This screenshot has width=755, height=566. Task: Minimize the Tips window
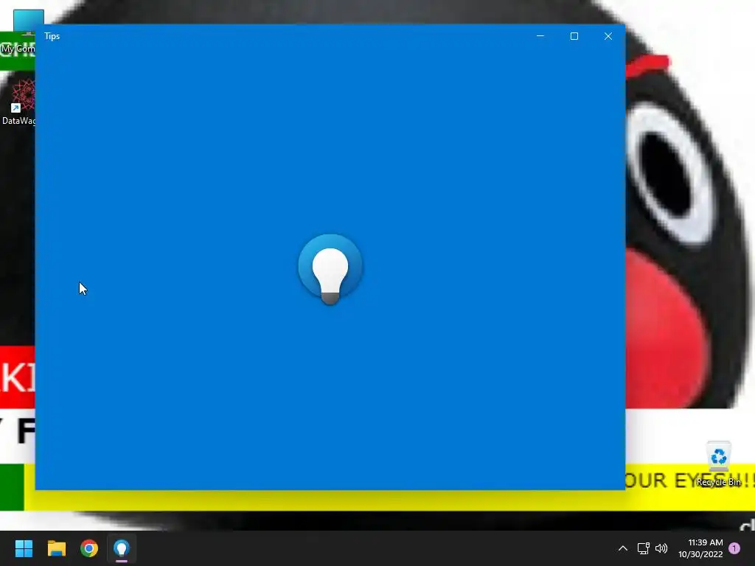540,36
